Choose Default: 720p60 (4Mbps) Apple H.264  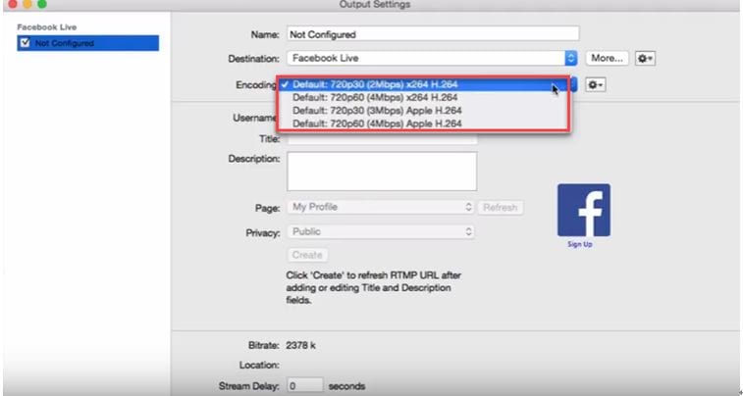(423, 124)
